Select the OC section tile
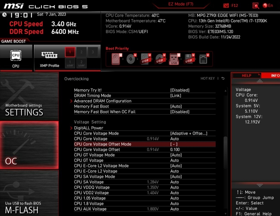280x216 pixels. pyautogui.click(x=29, y=145)
